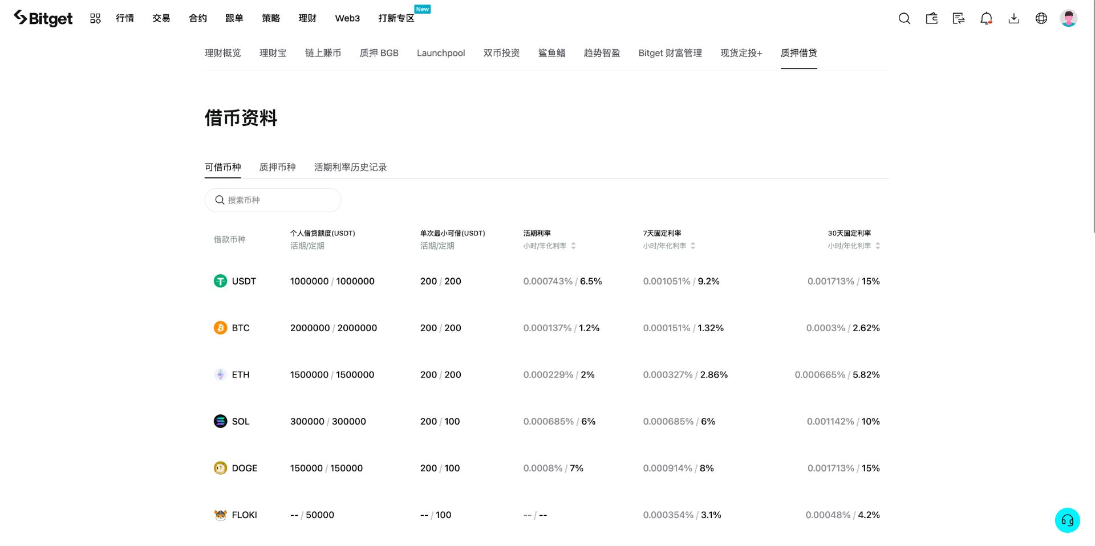Screen dimensions: 1095x546
Task: Open customer support headset chat
Action: click(1067, 520)
